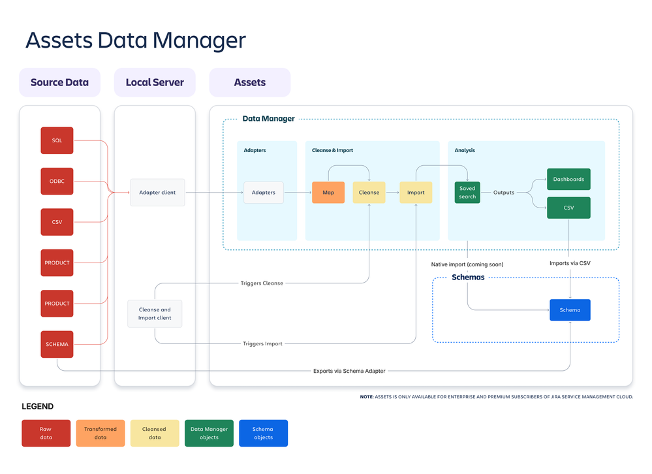
Task: Select the Assets tab header
Action: [x=249, y=82]
